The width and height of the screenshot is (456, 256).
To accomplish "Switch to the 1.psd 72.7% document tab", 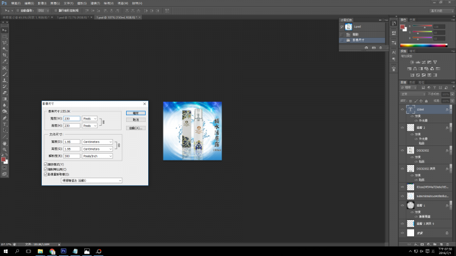I will click(x=74, y=18).
